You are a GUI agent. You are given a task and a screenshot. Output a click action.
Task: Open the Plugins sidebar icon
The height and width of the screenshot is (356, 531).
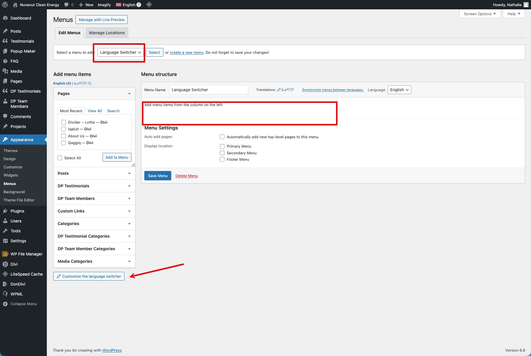pyautogui.click(x=5, y=211)
